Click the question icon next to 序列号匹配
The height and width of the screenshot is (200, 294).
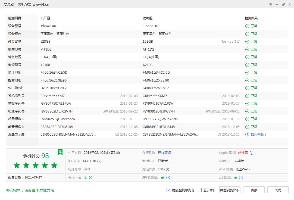tap(168, 177)
